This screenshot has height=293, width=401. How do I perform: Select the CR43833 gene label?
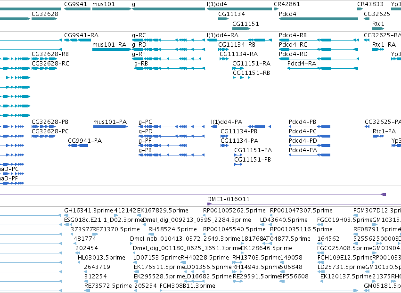coord(370,4)
